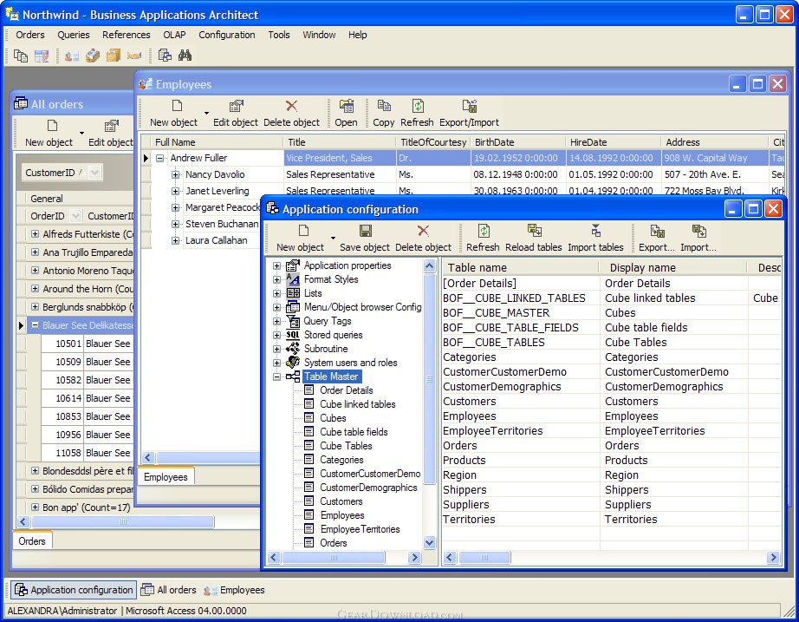Select BOF__CUBE_MASTER table name cell
This screenshot has height=622, width=799.
pyautogui.click(x=521, y=313)
